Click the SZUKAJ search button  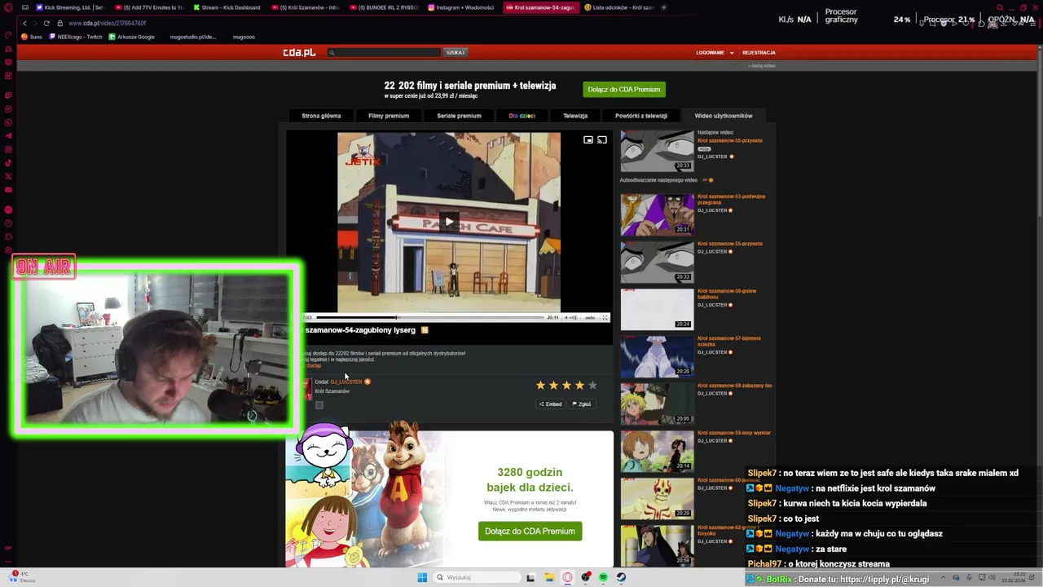[x=455, y=52]
